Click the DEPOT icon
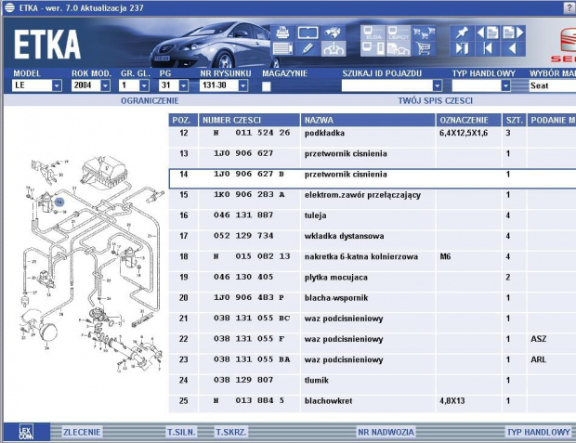576x443 pixels. point(399,33)
